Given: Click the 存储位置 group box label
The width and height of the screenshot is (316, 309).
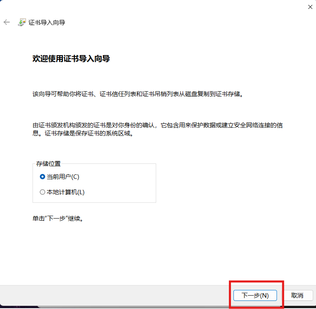Looking at the screenshot, I should point(48,164).
